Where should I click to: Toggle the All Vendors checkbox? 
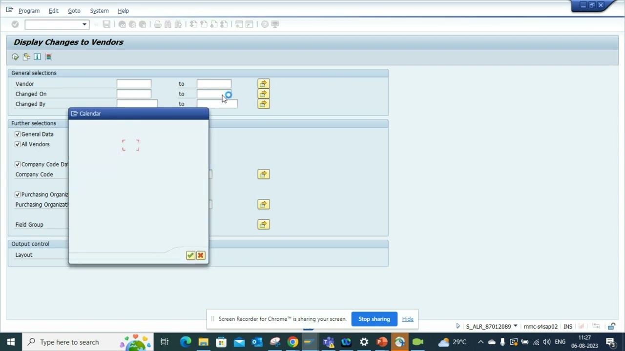click(18, 144)
